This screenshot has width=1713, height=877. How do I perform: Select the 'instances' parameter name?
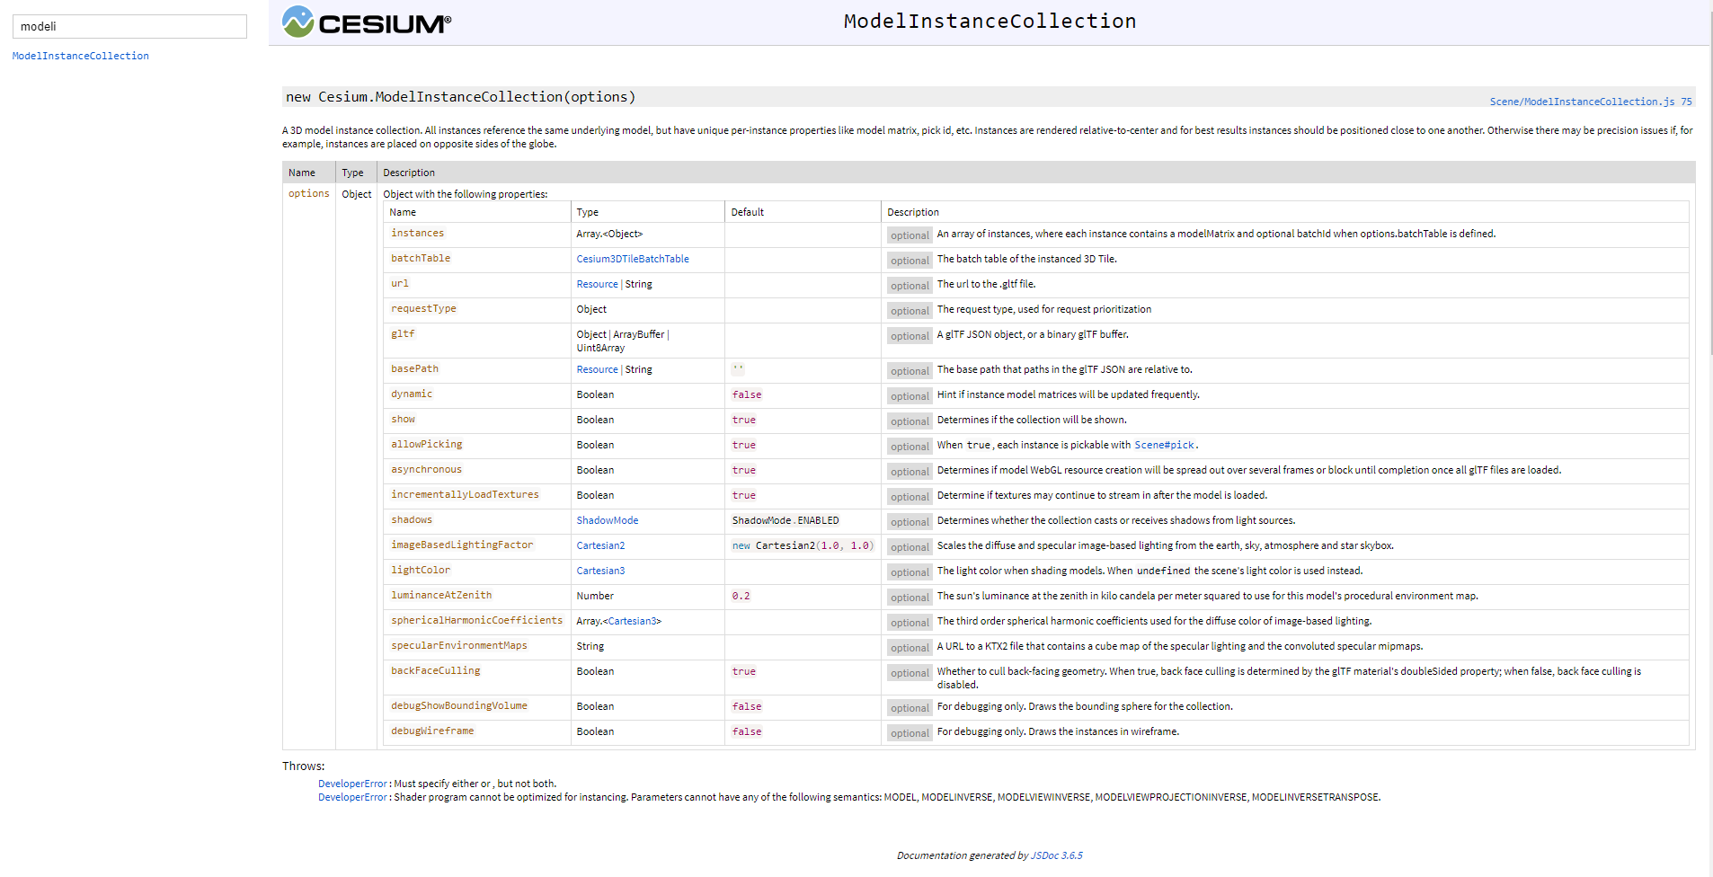pos(417,233)
